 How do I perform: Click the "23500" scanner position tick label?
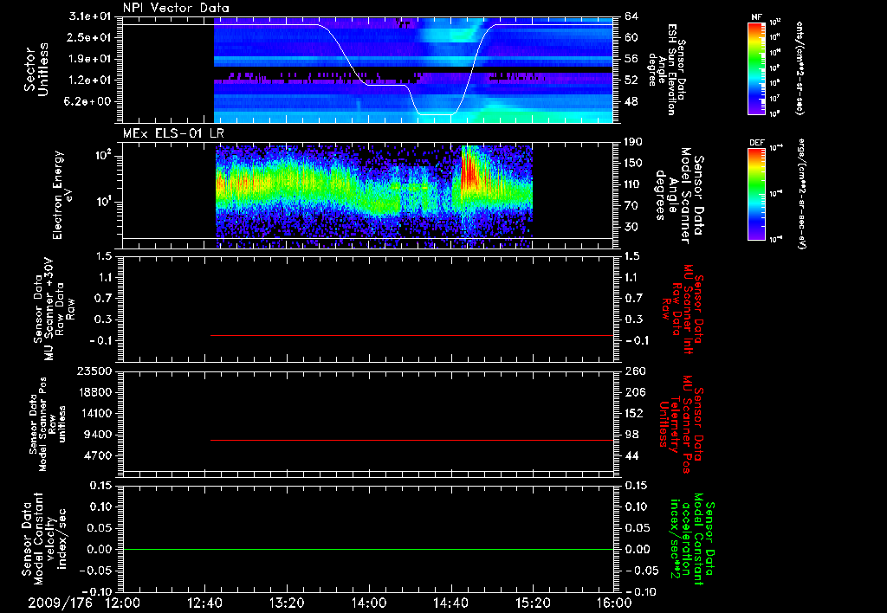point(94,371)
